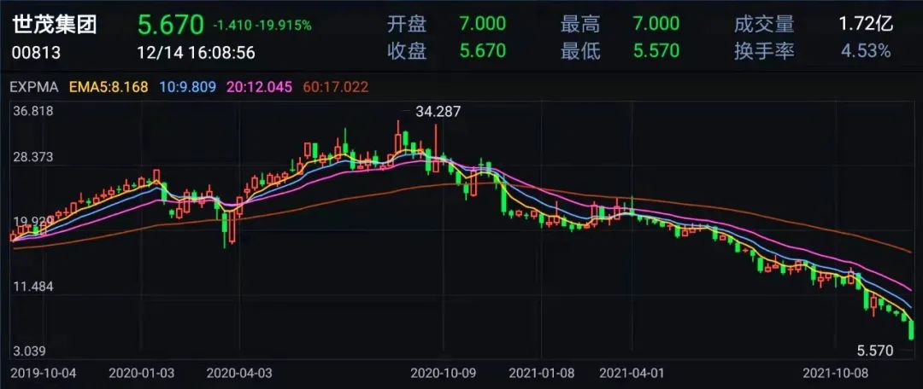Click the 2020-10-09 date on the axis
This screenshot has height=389, width=923.
point(443,373)
